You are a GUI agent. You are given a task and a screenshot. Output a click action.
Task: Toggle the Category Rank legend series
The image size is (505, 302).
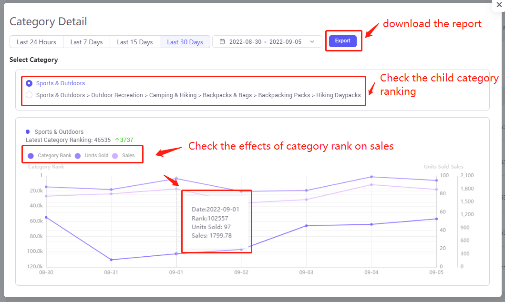(50, 155)
